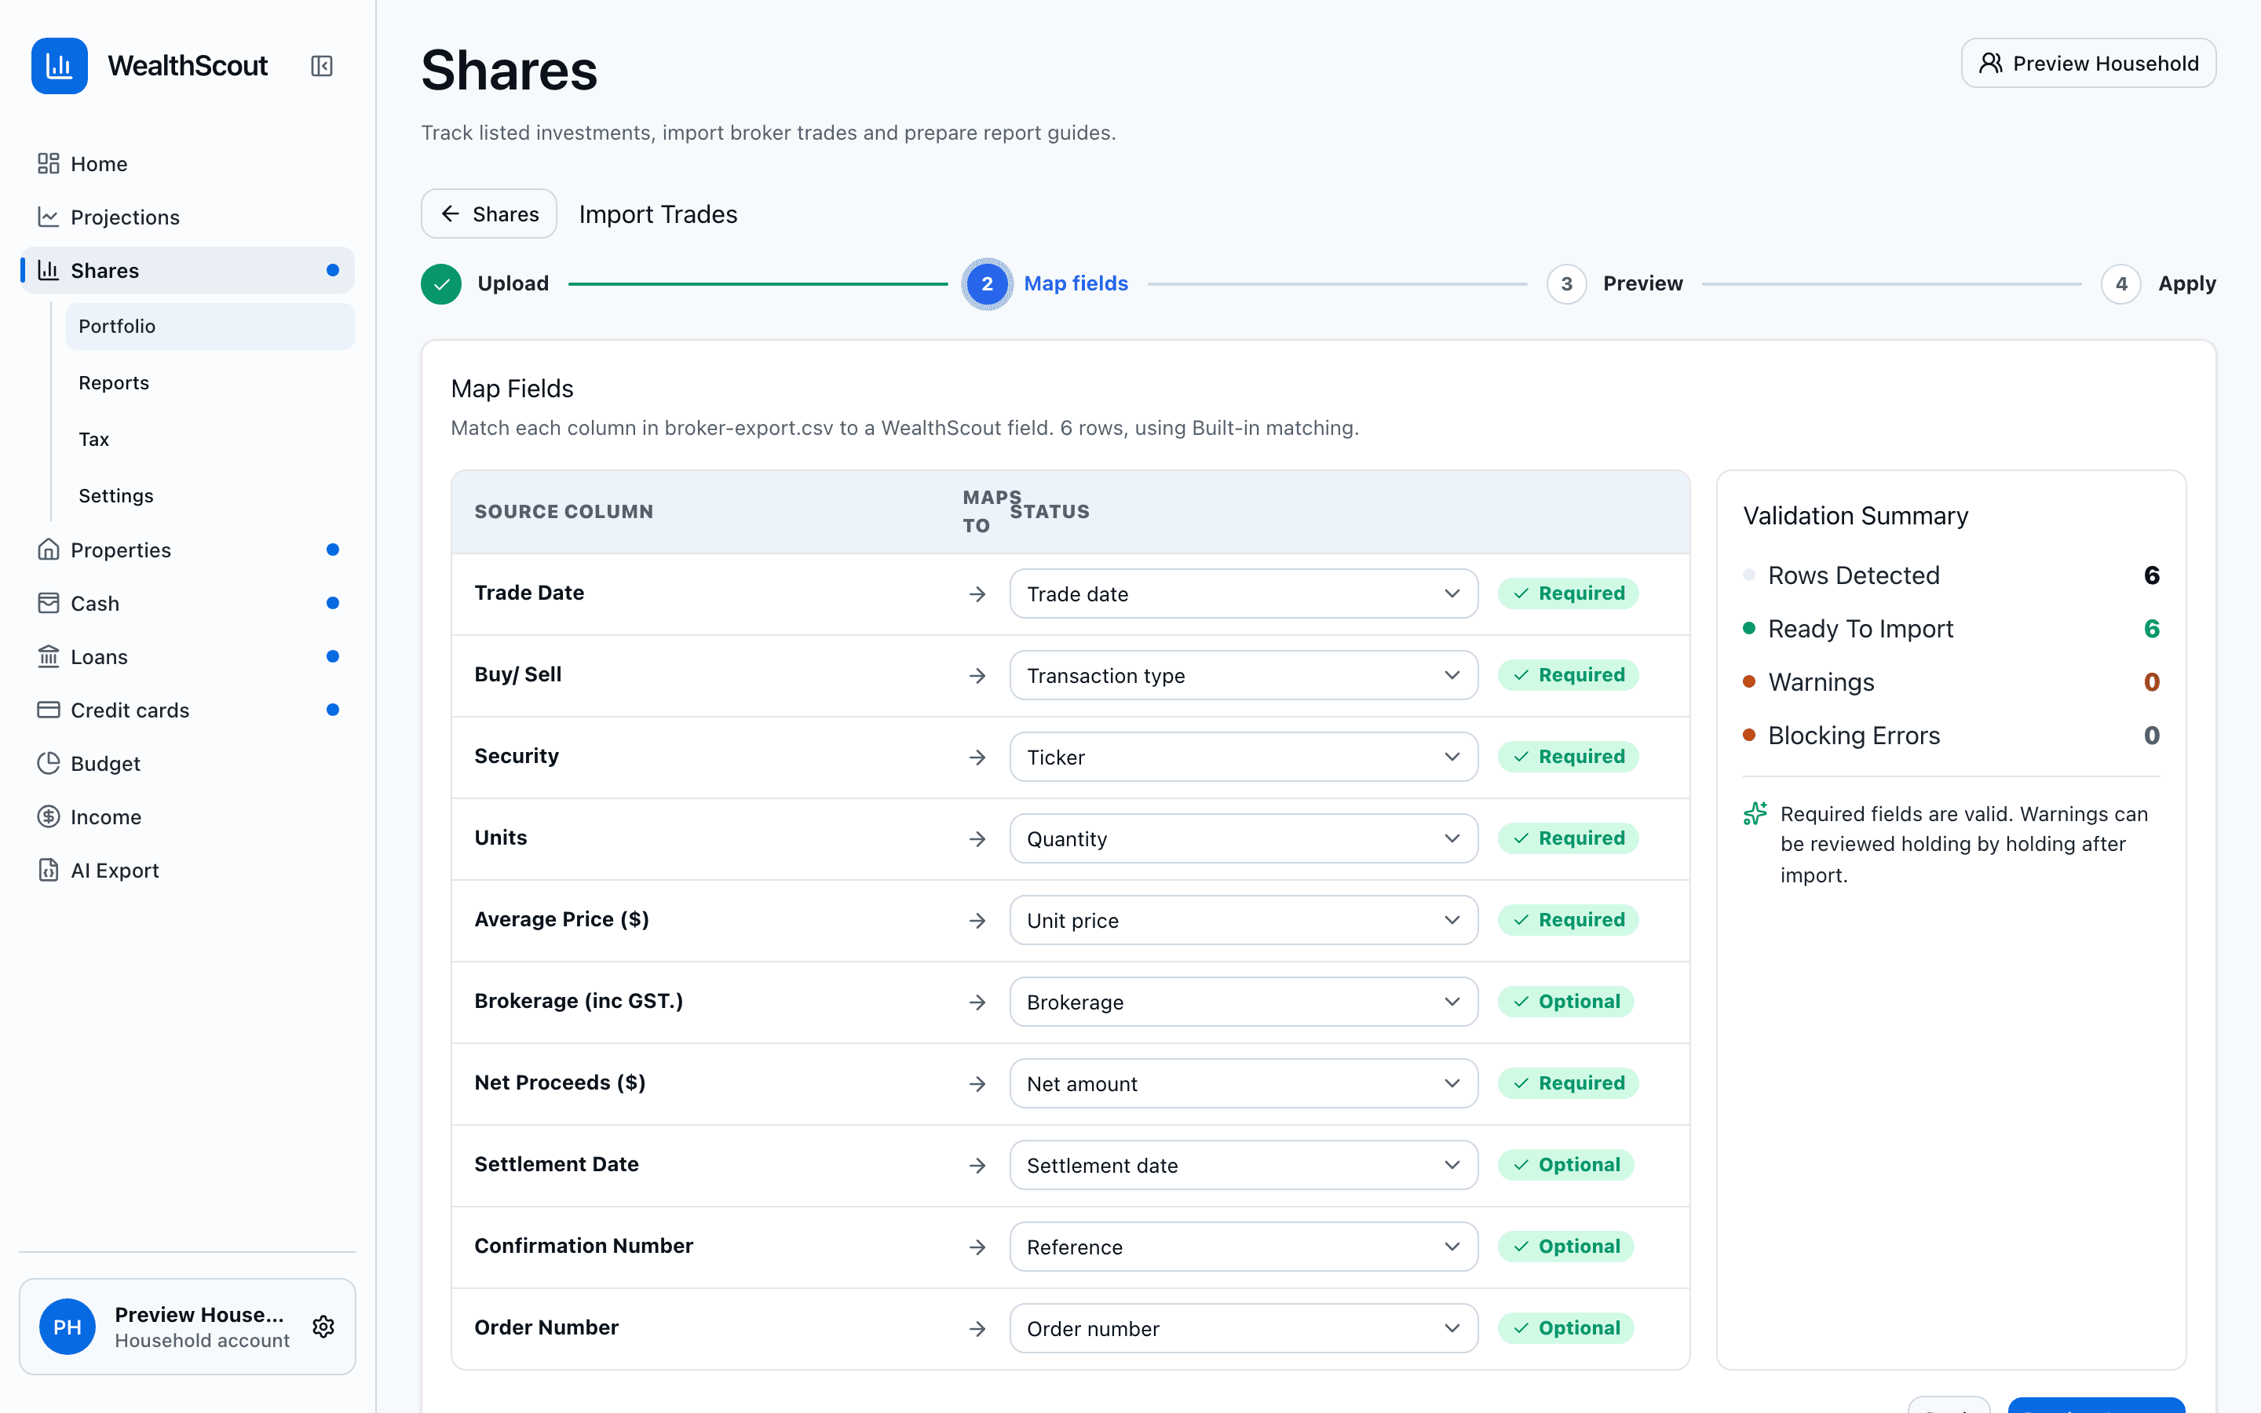Viewport: 2261px width, 1413px height.
Task: Click 'Blocking Errors' summary line
Action: click(1951, 736)
